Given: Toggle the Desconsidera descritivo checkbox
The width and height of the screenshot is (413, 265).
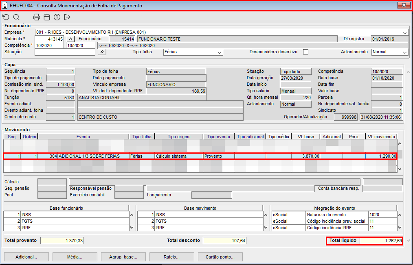Looking at the screenshot, I should (x=305, y=52).
